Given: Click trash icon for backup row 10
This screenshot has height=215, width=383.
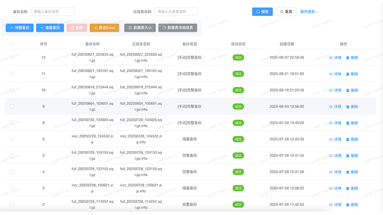Looking at the screenshot, I should click(x=348, y=90).
